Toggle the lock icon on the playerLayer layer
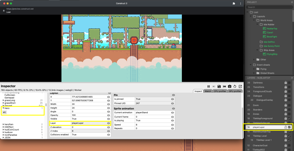Screen dimensions: 294x151 point(285,127)
